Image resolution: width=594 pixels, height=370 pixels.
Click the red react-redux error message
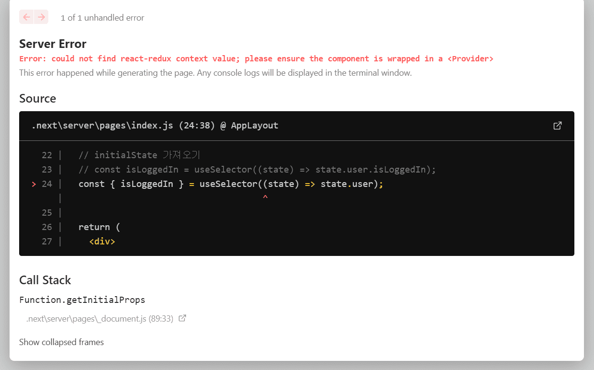click(256, 59)
